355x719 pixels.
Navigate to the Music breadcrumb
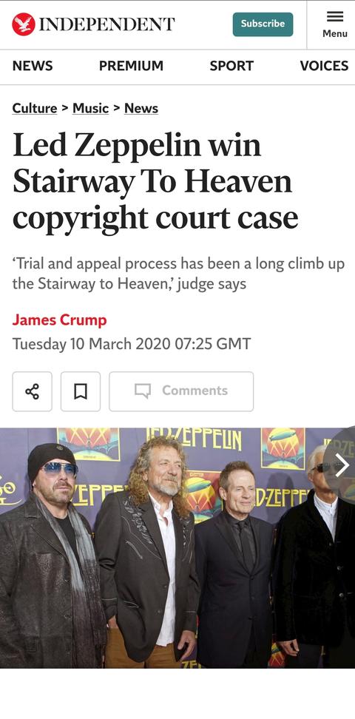(x=91, y=109)
